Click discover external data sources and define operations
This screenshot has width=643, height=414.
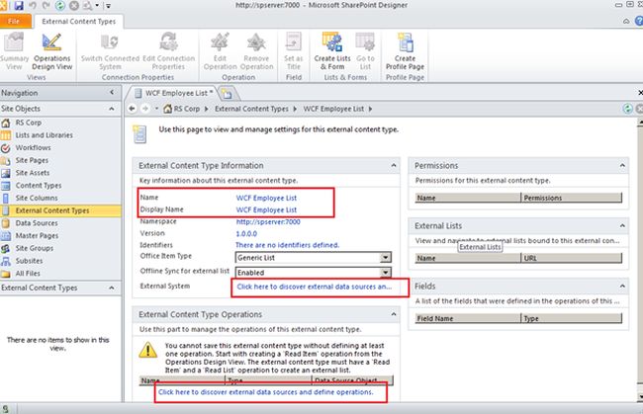[x=266, y=392]
